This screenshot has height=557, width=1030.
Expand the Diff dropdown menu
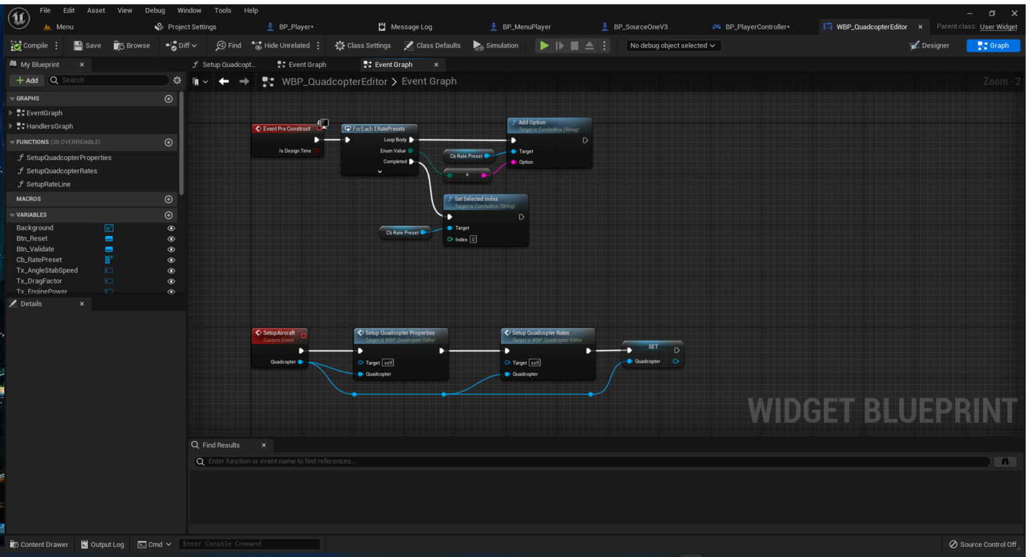click(x=182, y=46)
